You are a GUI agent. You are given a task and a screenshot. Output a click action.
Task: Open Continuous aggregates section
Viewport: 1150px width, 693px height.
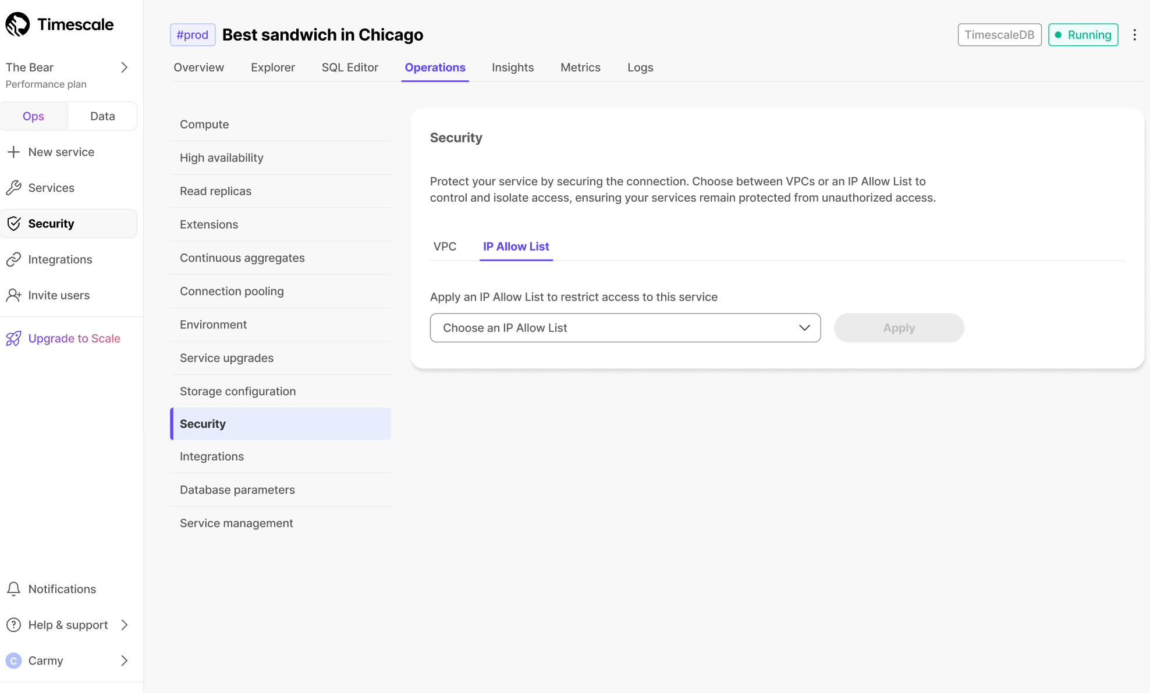coord(281,258)
